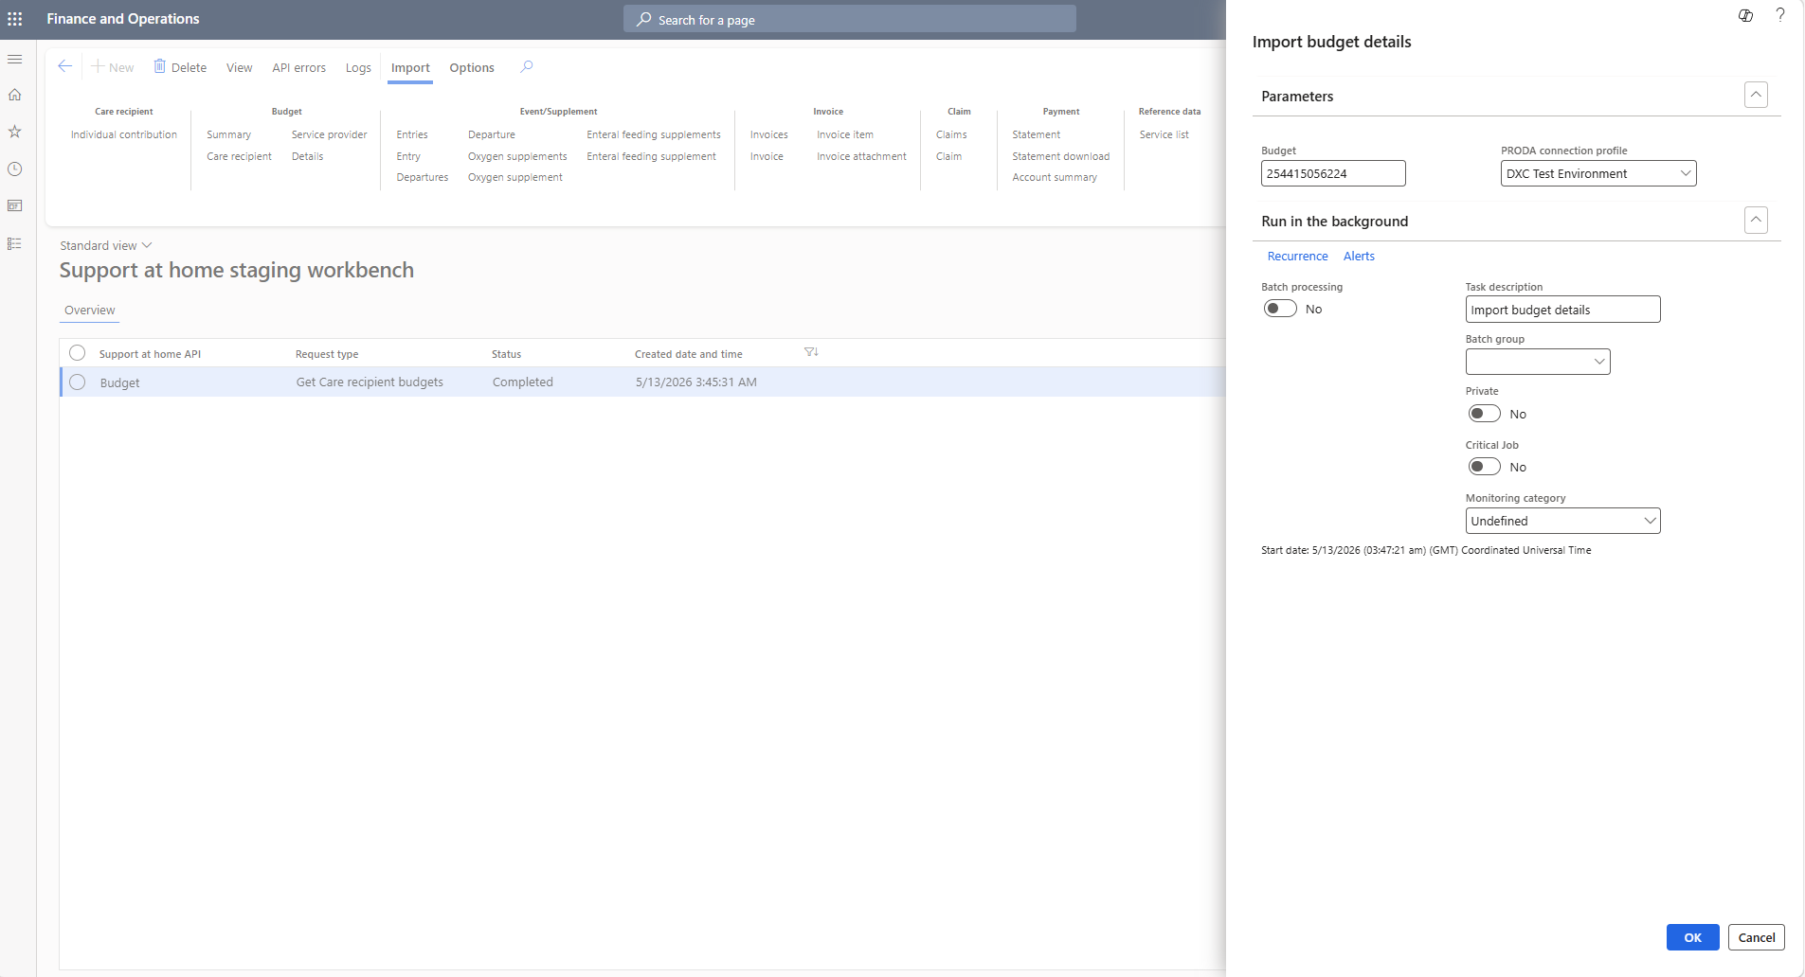Click the New button
Viewport: 1805px width, 977px height.
pos(113,67)
